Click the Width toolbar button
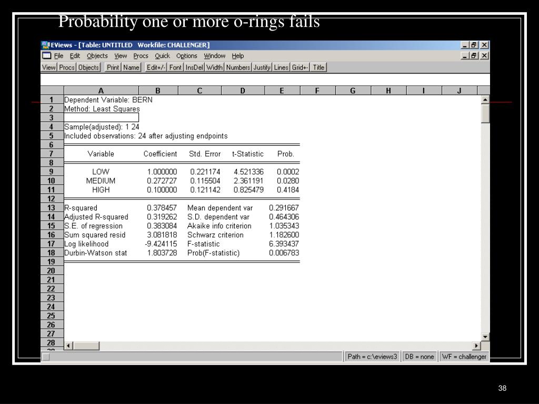Image resolution: width=539 pixels, height=404 pixels. 215,67
